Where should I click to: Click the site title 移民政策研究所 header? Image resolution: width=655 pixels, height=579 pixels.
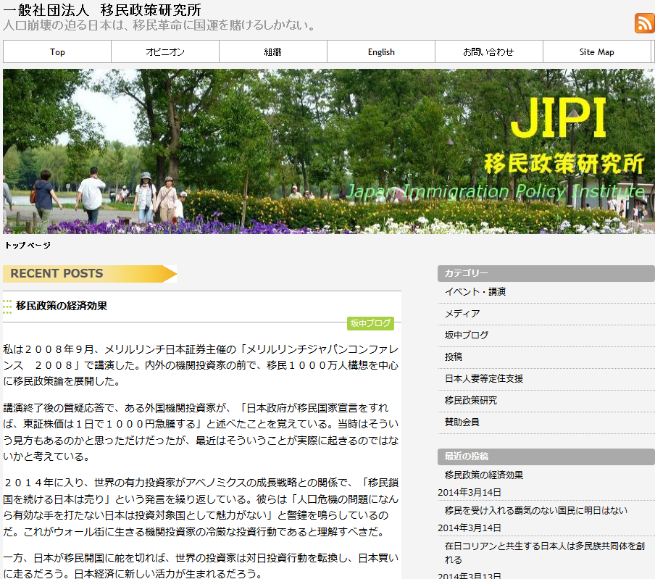click(x=102, y=10)
